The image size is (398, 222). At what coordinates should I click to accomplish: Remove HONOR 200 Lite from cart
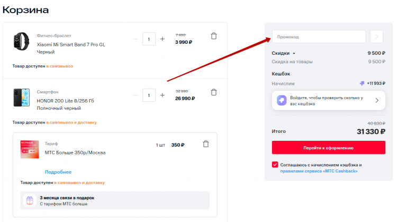[214, 92]
